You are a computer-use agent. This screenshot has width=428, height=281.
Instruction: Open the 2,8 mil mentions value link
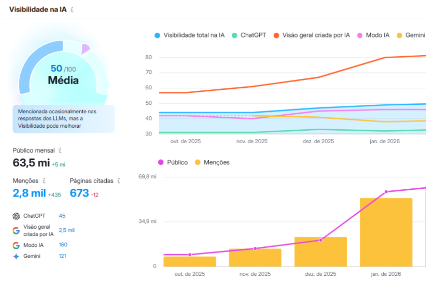point(29,193)
